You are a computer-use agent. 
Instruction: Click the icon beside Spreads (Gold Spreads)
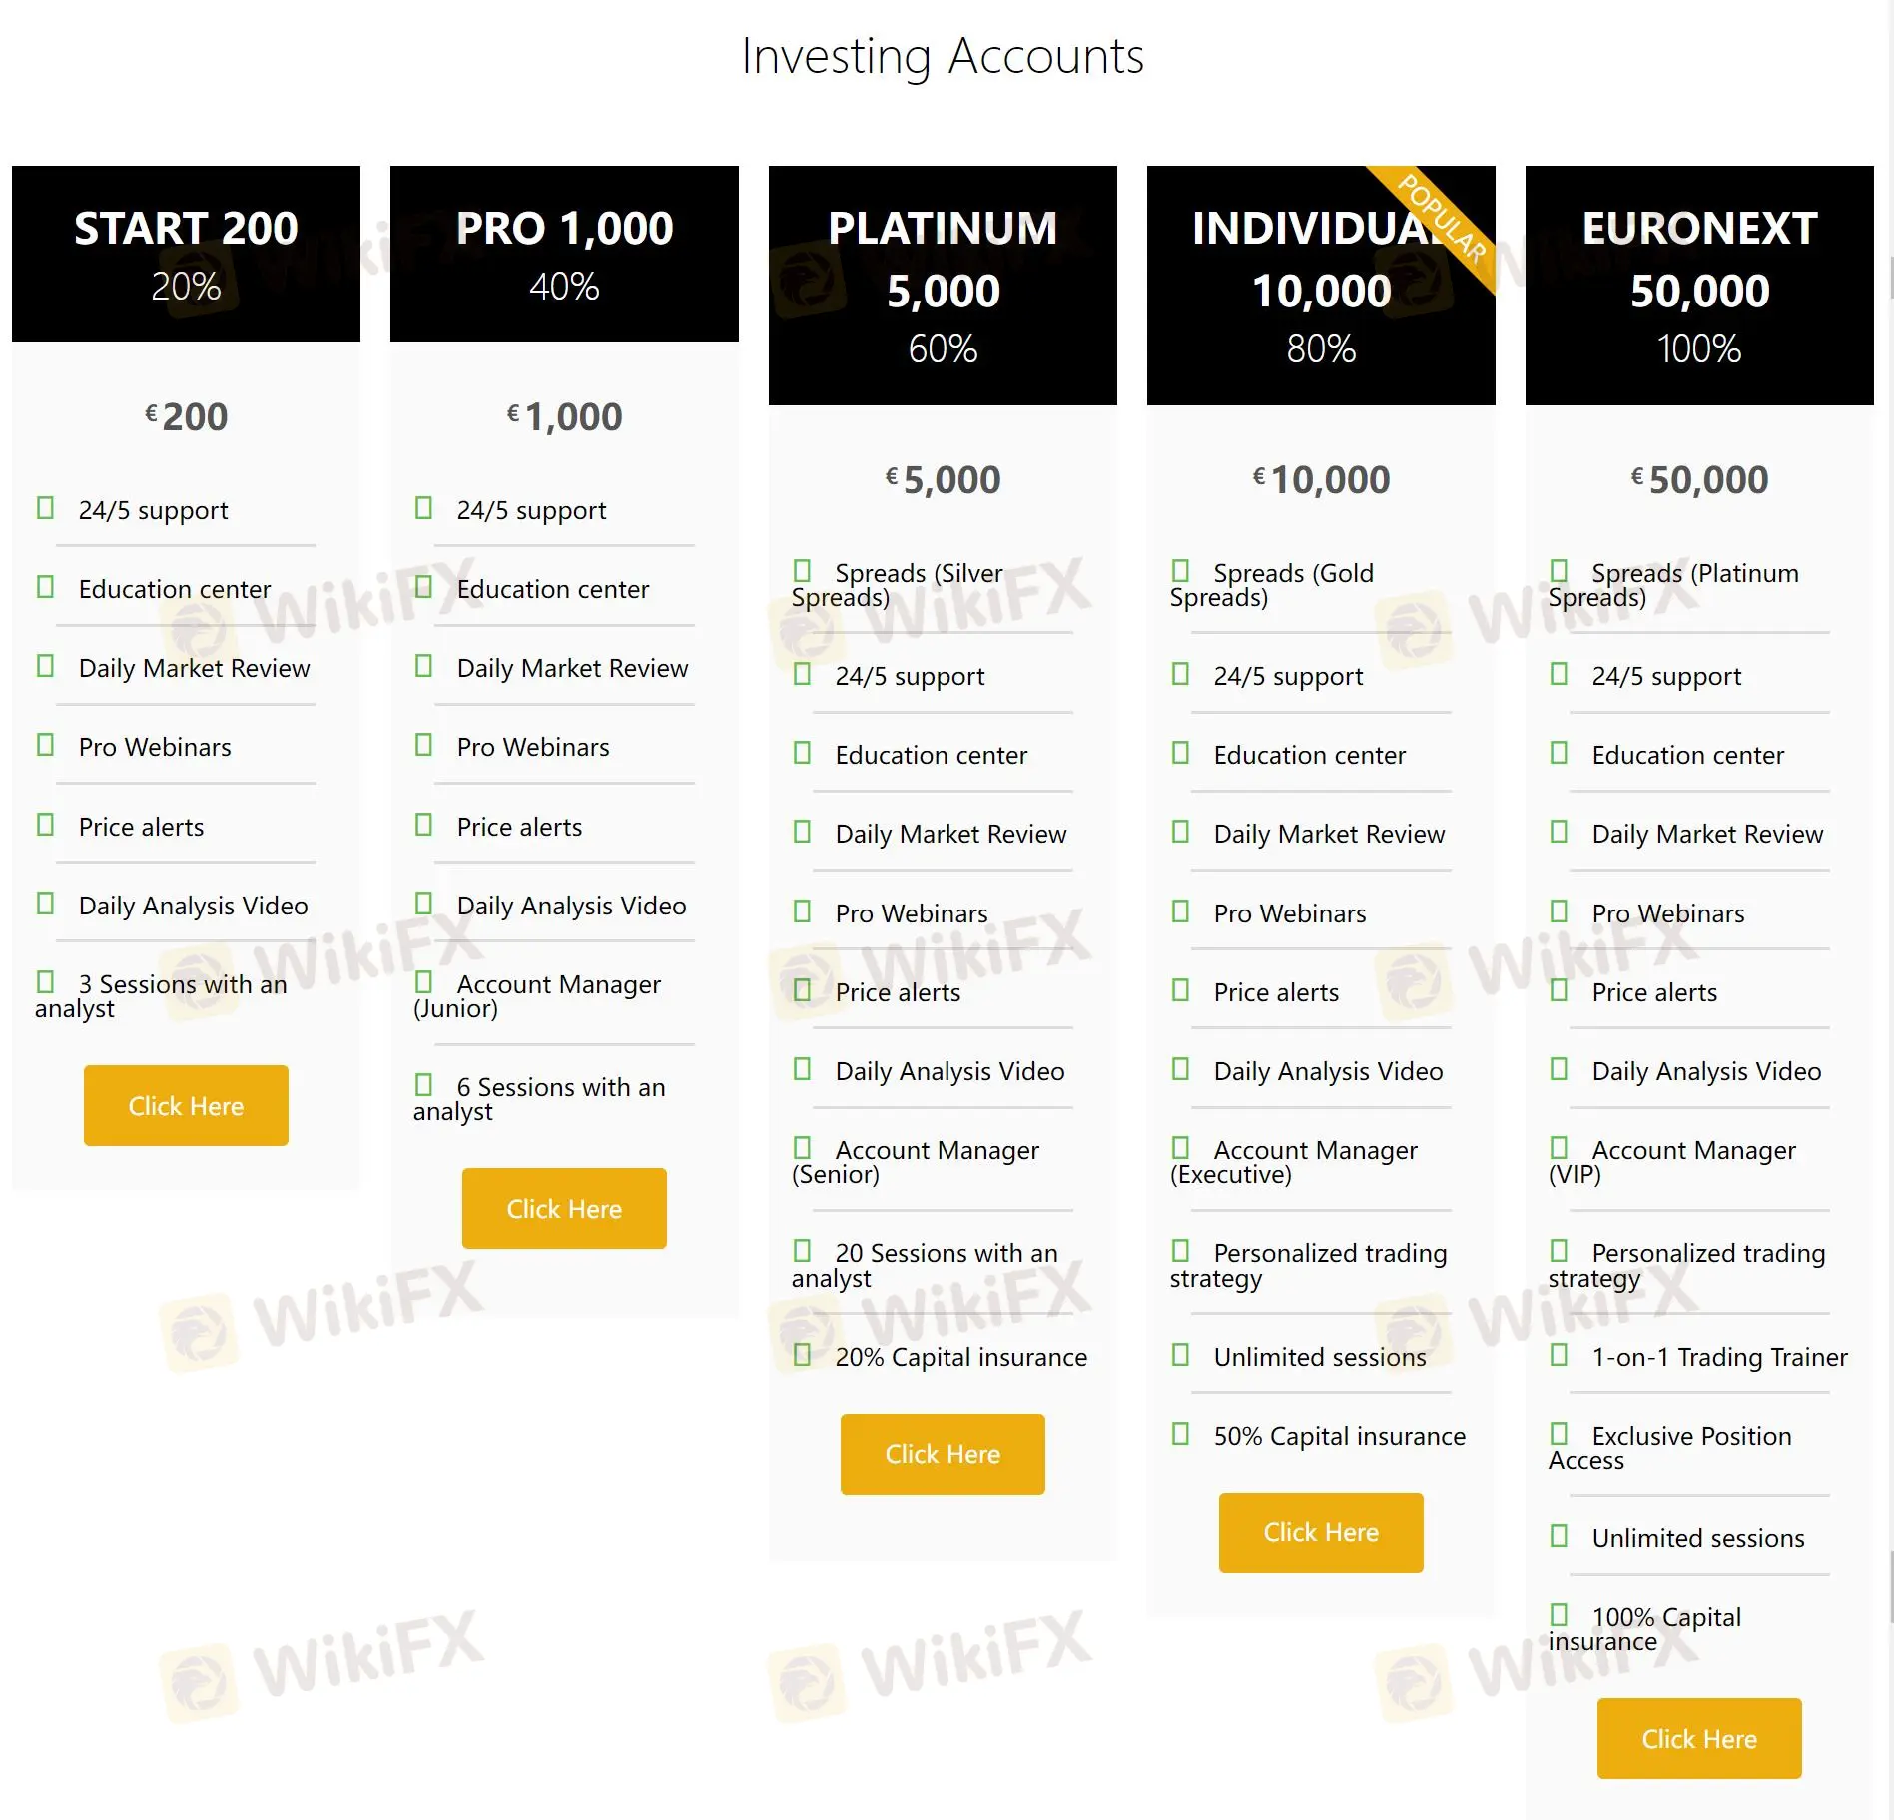click(x=1180, y=571)
